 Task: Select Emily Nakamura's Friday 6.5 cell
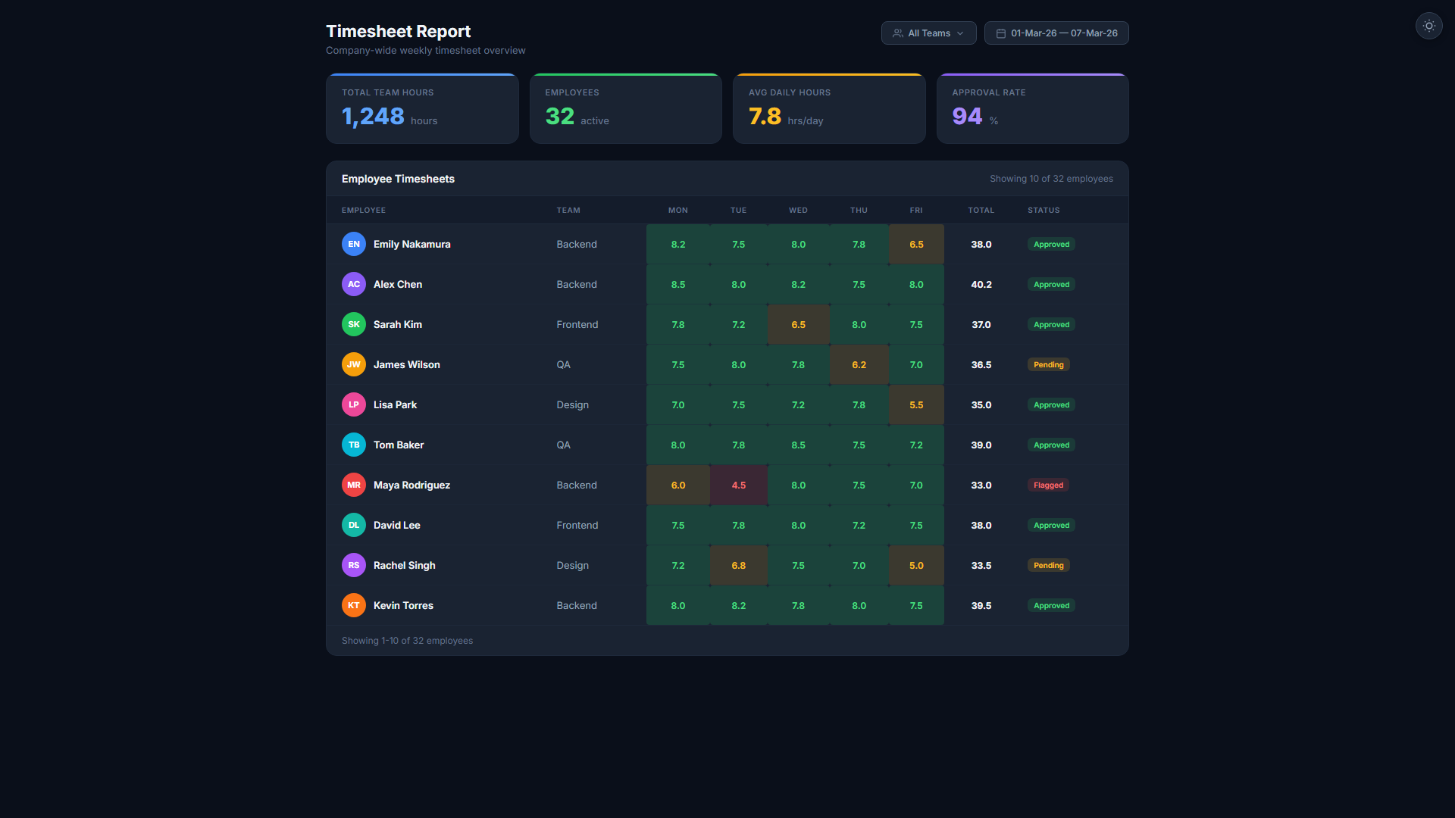coord(916,244)
